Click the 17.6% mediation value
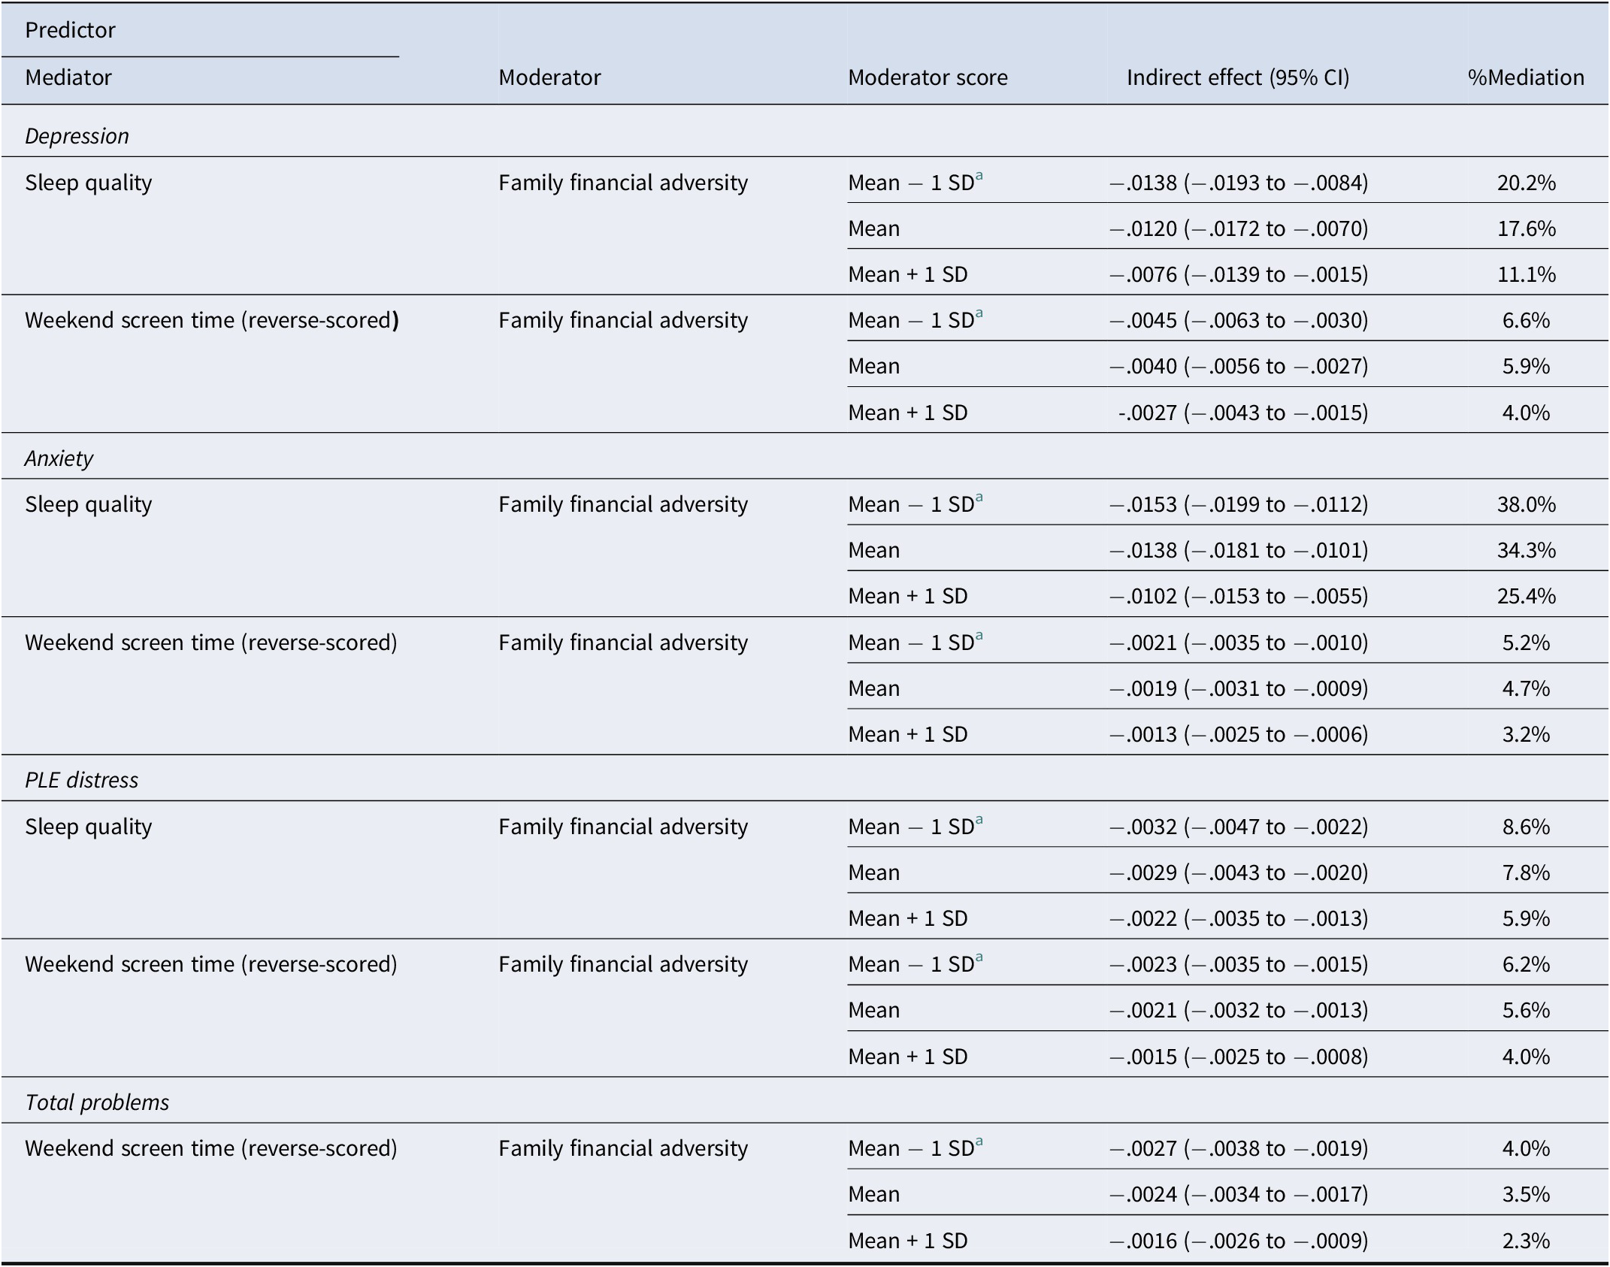 tap(1526, 228)
